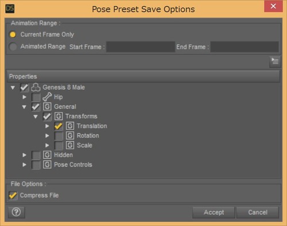Click the Translation group G icon
287x226 pixels.
[70, 126]
